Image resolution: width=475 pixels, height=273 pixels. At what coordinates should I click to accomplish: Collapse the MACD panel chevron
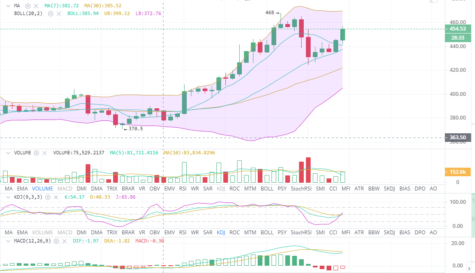tap(8, 241)
